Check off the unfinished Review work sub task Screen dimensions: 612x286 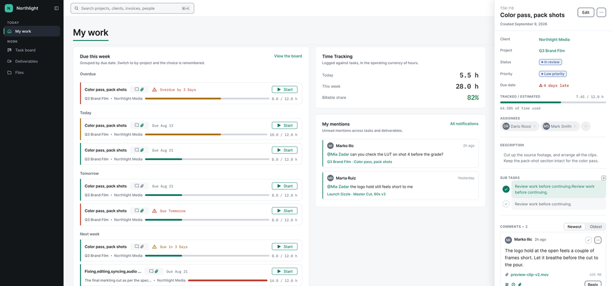[x=506, y=204]
